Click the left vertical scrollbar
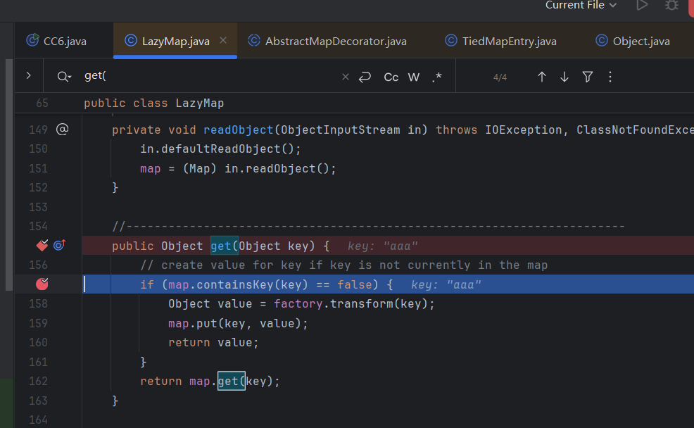 pyautogui.click(x=9, y=175)
